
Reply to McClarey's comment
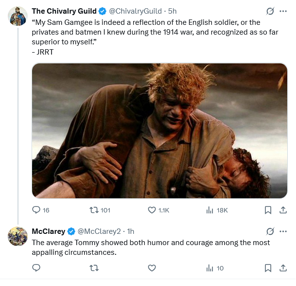[x=36, y=267]
